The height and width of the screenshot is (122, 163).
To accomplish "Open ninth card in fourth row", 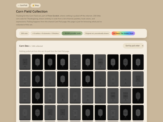I will click(126, 113).
